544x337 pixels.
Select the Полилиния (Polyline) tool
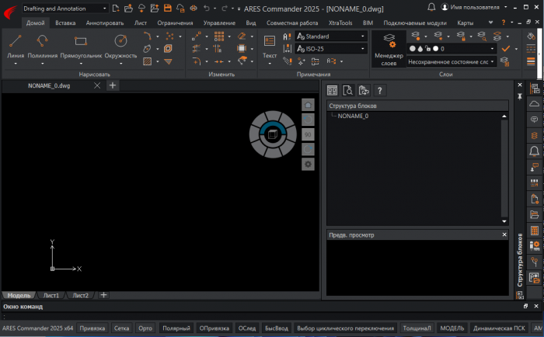[43, 45]
